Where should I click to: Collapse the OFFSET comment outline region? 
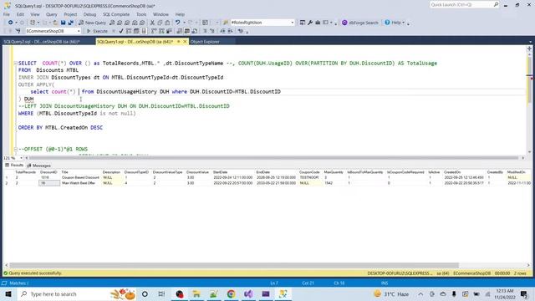[x=15, y=149]
